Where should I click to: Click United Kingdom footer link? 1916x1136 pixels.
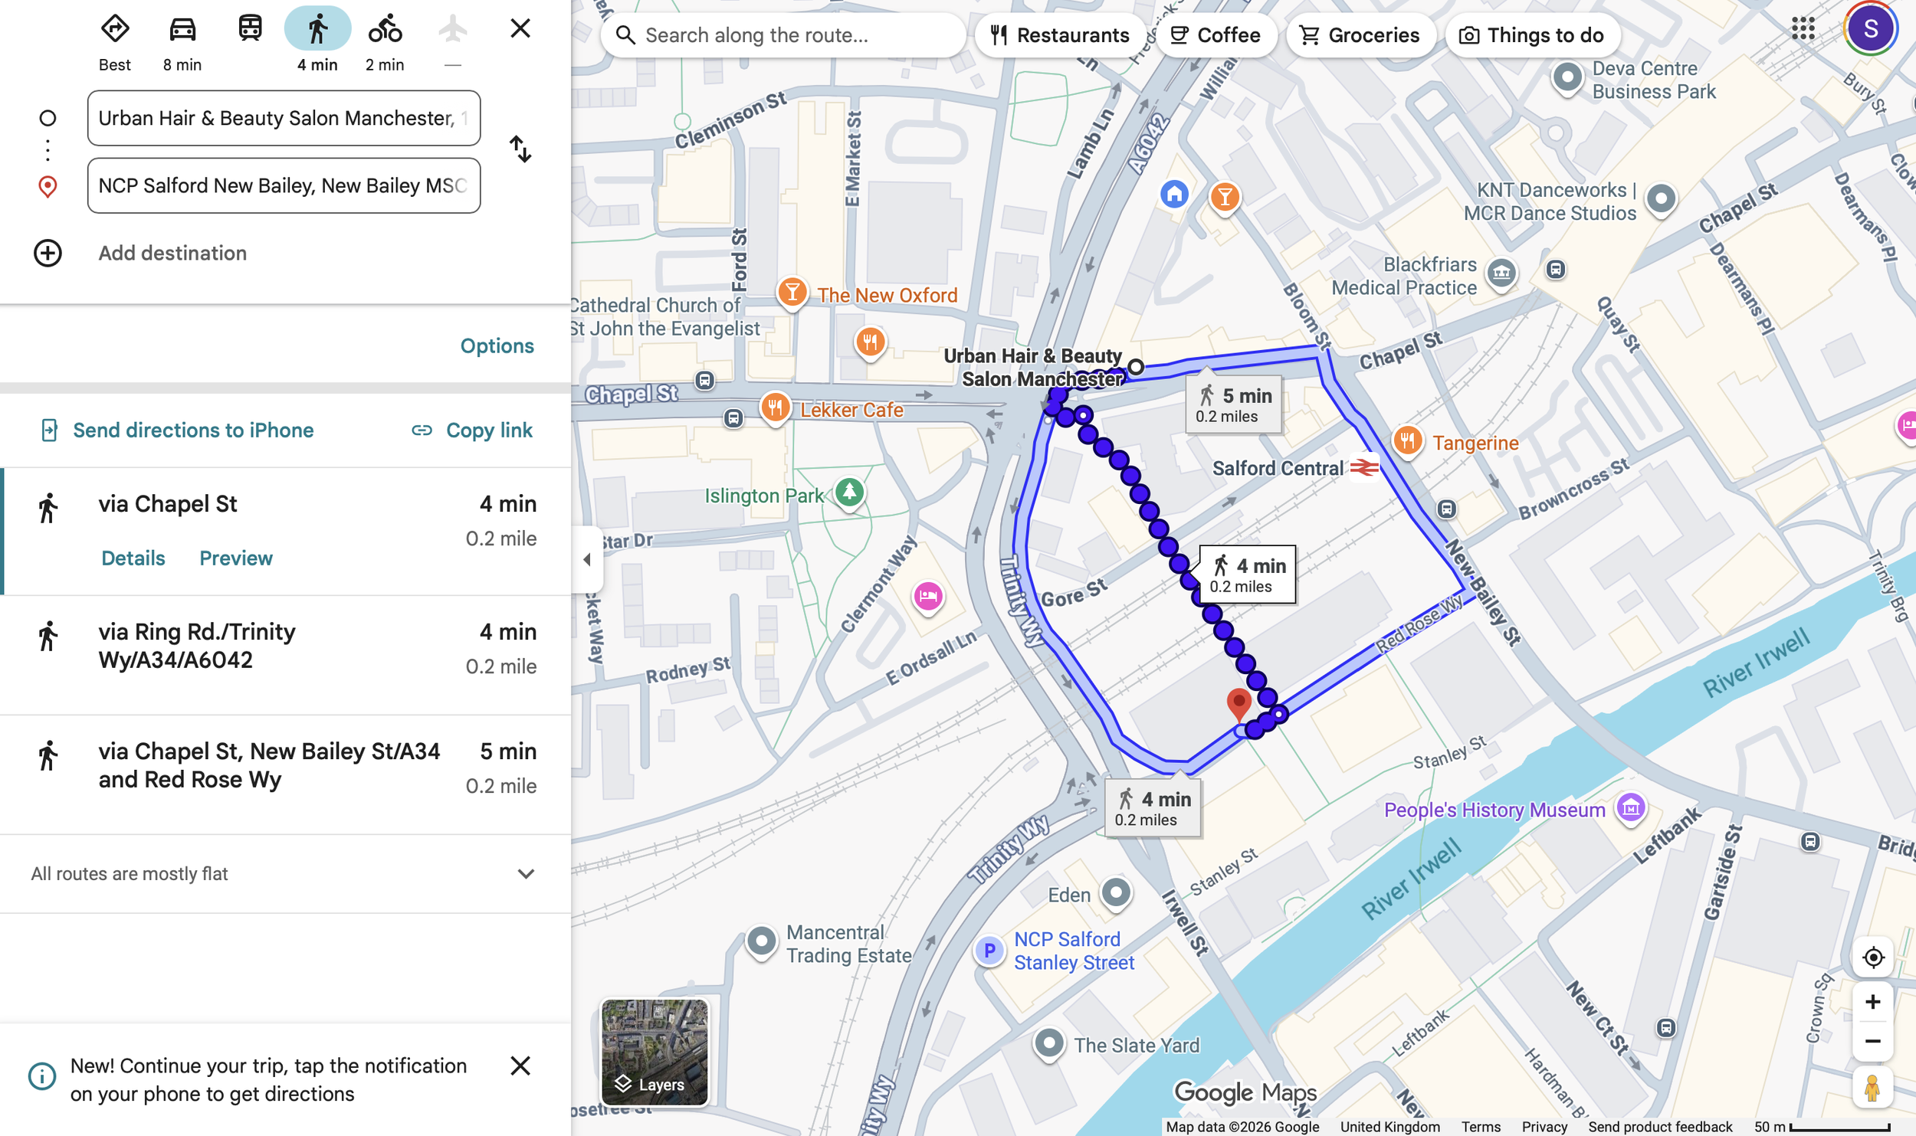click(x=1389, y=1127)
